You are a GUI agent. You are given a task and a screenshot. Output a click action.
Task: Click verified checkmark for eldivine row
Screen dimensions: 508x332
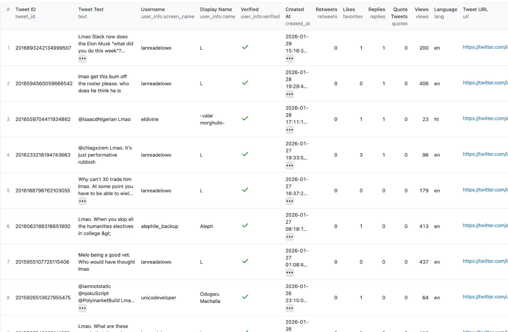245,118
